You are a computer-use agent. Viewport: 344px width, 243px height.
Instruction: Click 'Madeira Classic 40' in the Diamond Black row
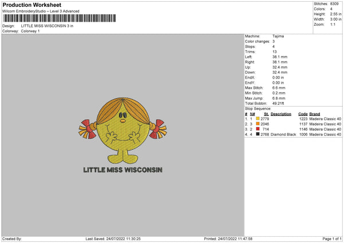(x=325, y=134)
